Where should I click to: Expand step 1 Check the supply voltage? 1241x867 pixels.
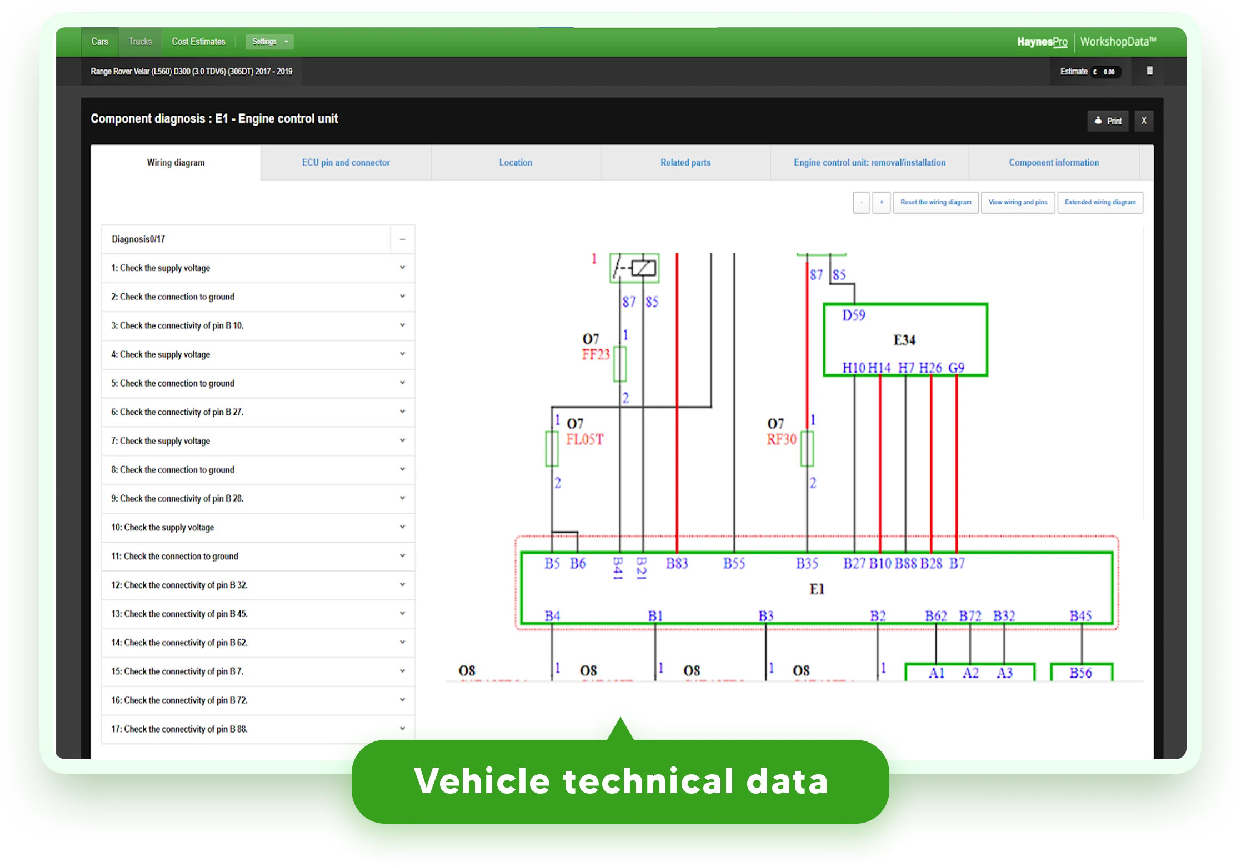coord(258,268)
